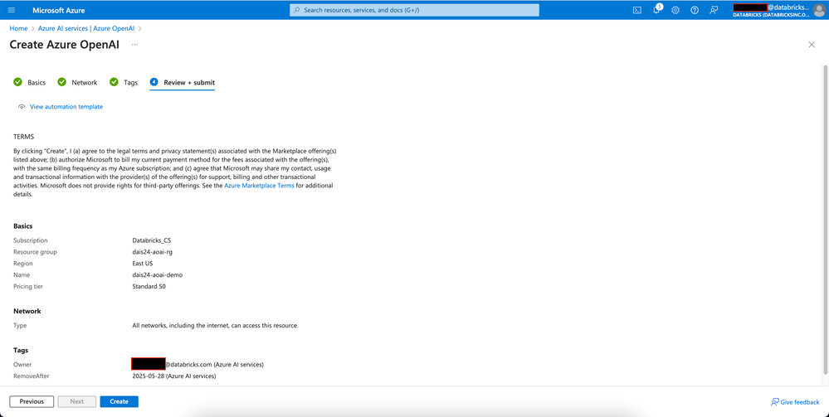Open the Help question mark icon
Screen dimensions: 829x417
[695, 10]
